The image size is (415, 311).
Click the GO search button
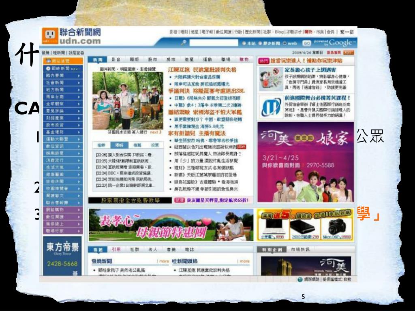[307, 43]
